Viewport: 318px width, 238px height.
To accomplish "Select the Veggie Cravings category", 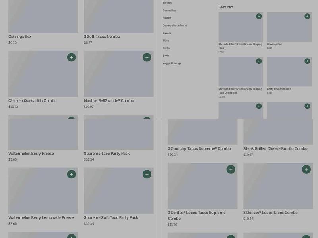I will pos(172,63).
